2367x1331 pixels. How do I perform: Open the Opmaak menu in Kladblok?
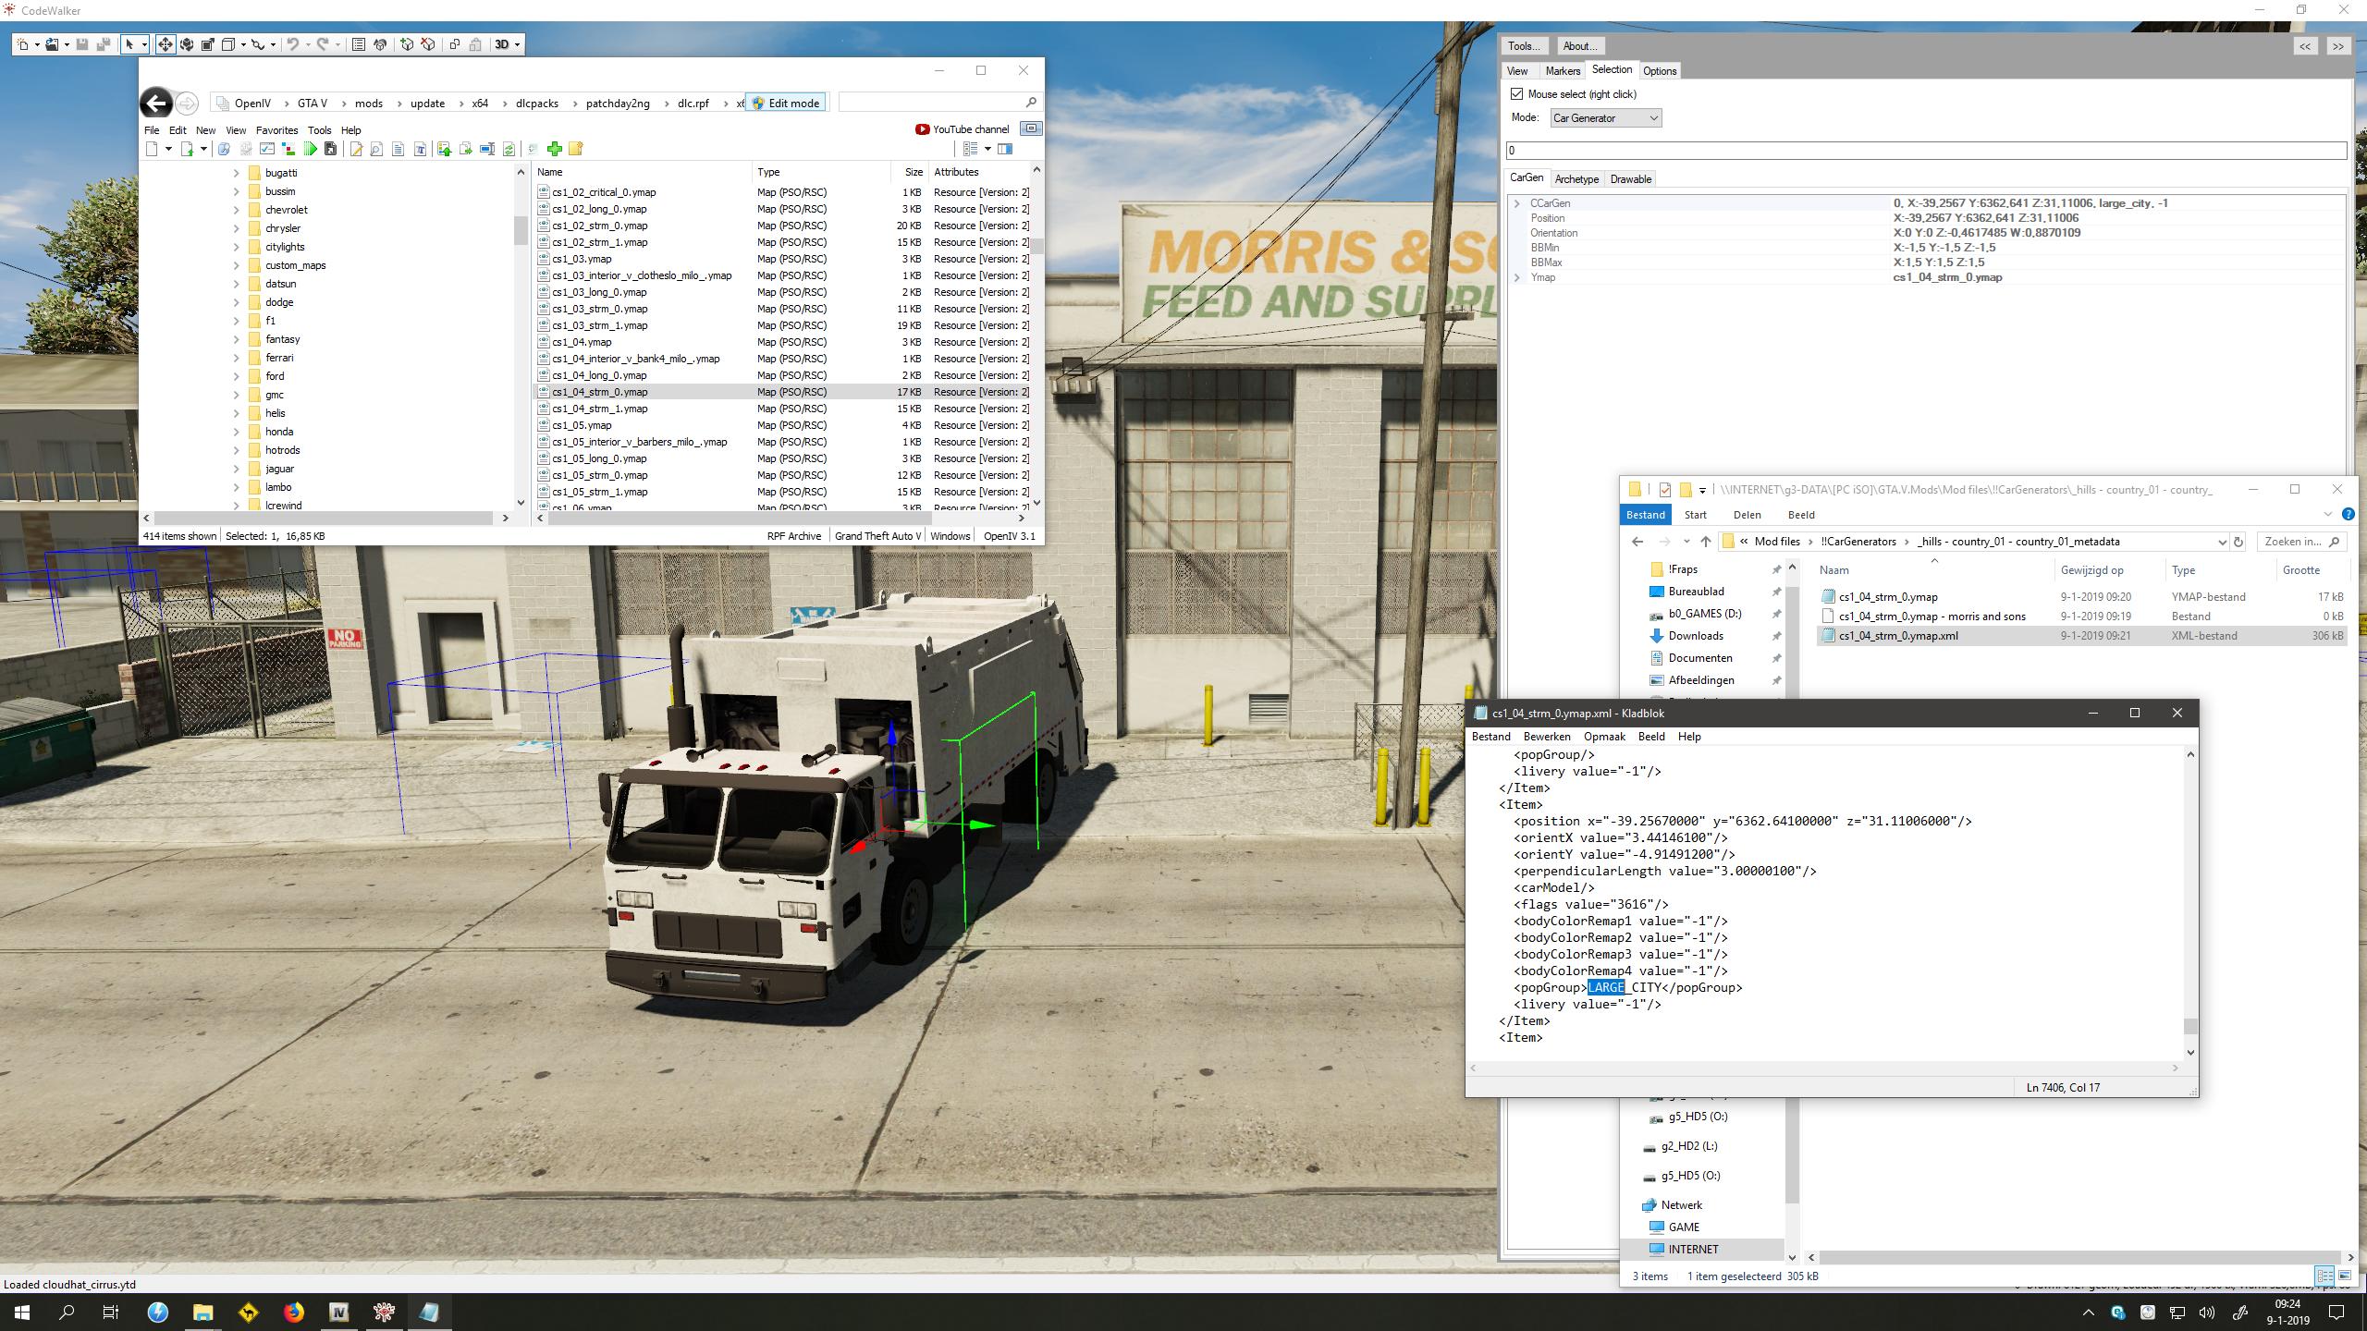pos(1603,737)
